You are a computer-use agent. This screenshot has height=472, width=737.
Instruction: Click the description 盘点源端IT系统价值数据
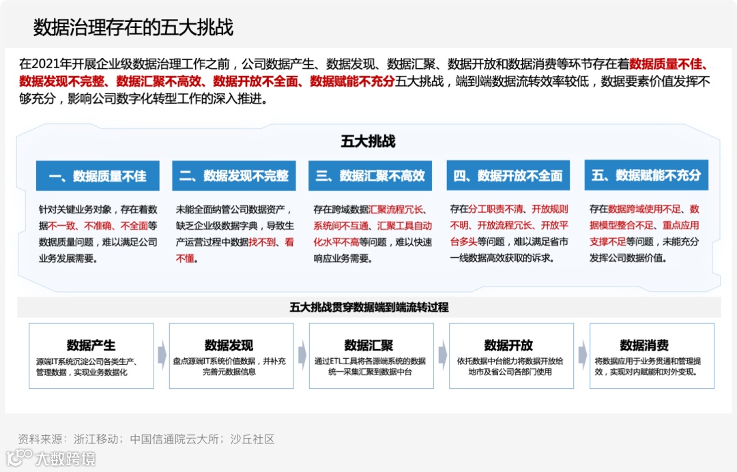(229, 366)
